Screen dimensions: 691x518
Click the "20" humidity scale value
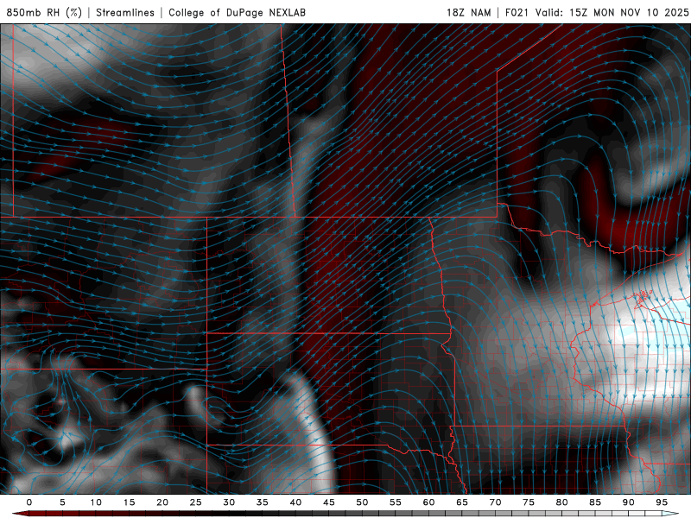162,502
